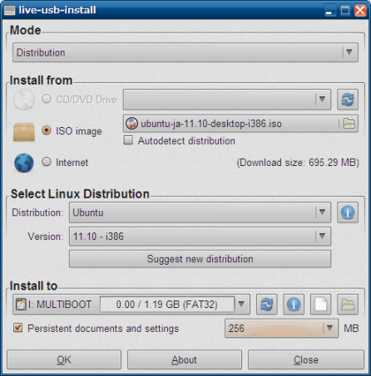Click the ISO image box icon
Image resolution: width=371 pixels, height=376 pixels.
(24, 132)
